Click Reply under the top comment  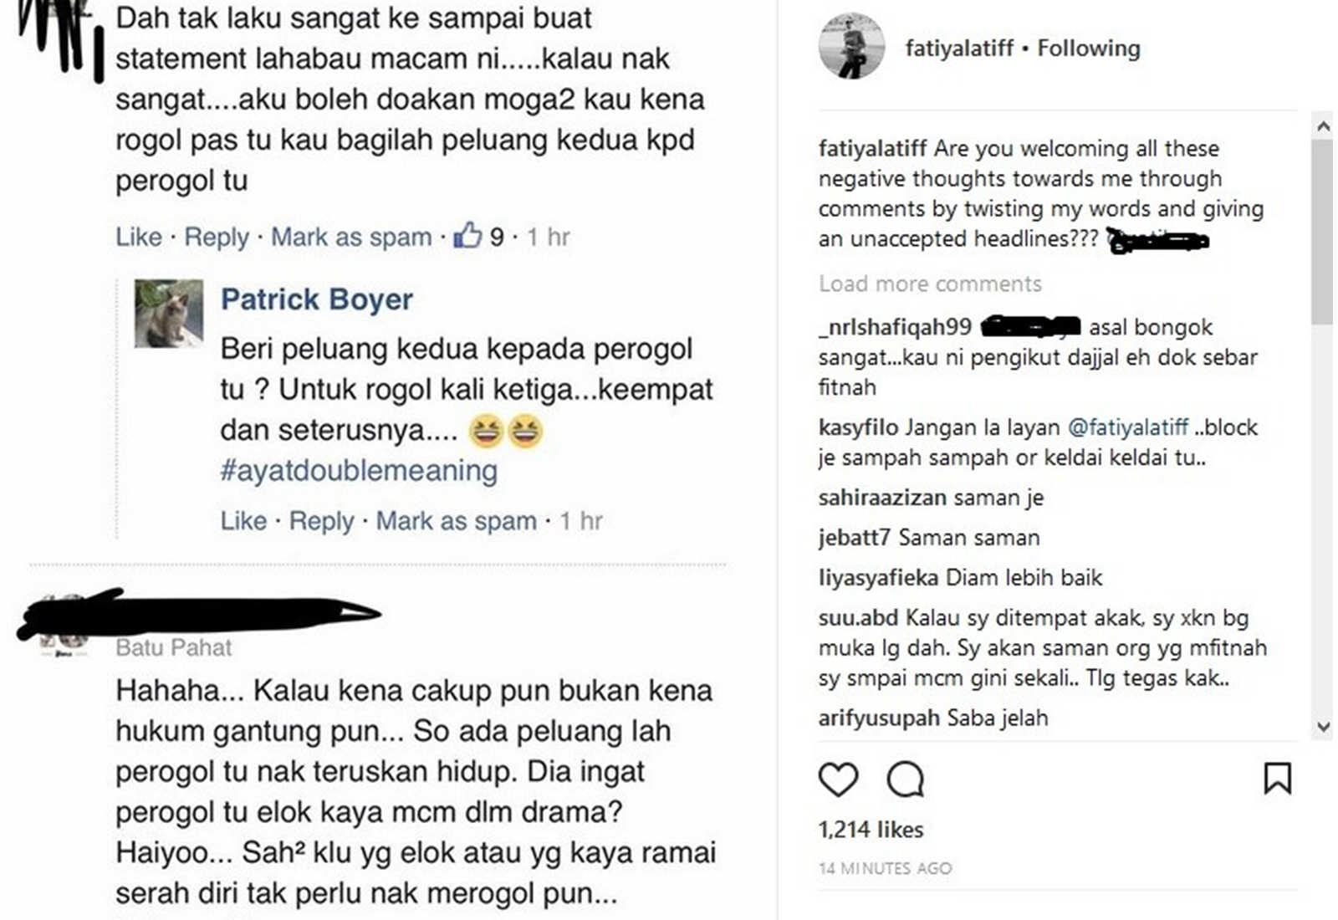pyautogui.click(x=217, y=237)
